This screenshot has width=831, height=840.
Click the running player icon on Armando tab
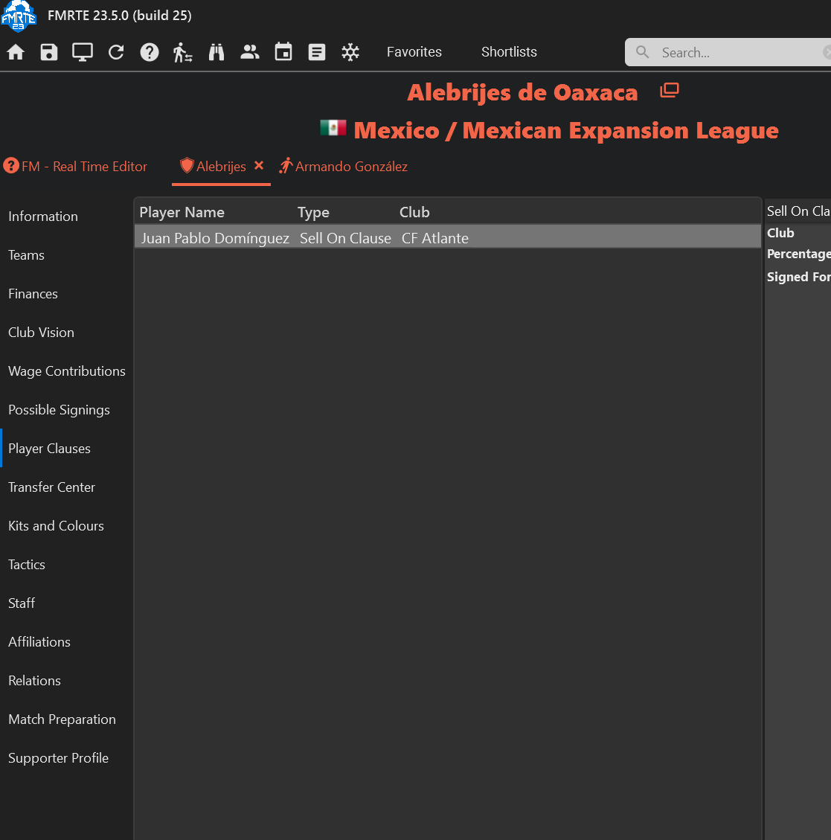(286, 165)
